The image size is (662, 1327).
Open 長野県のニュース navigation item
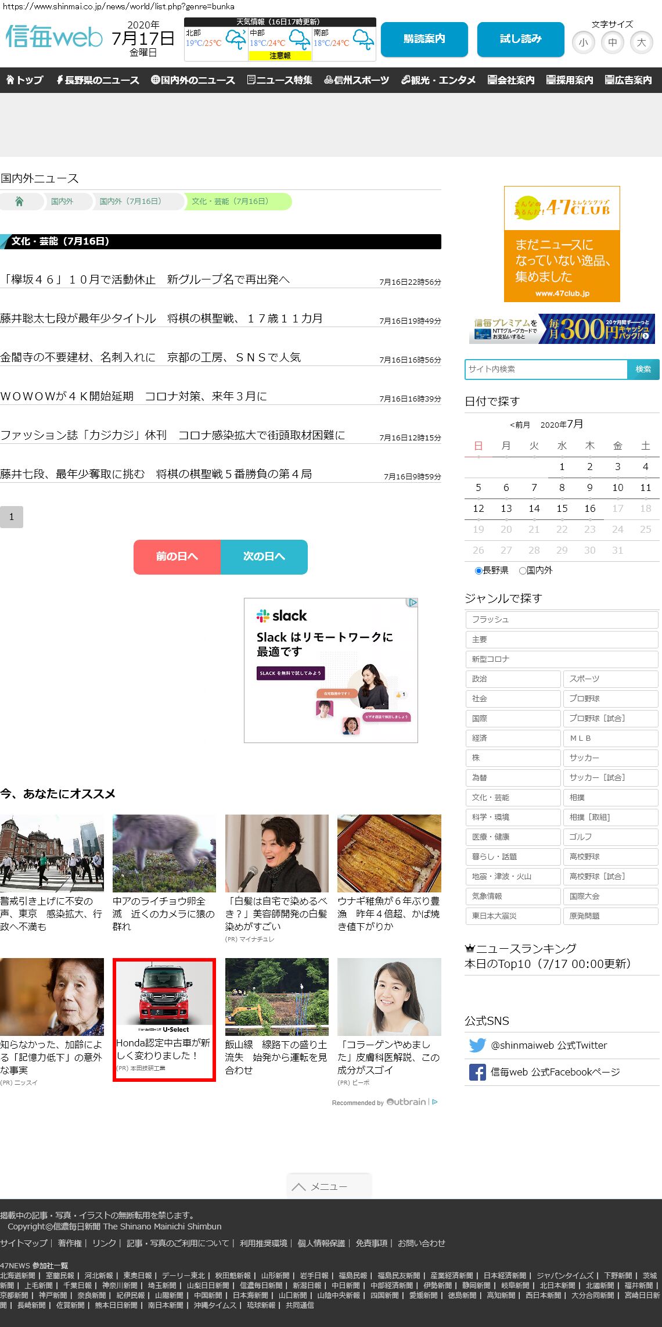tap(98, 80)
